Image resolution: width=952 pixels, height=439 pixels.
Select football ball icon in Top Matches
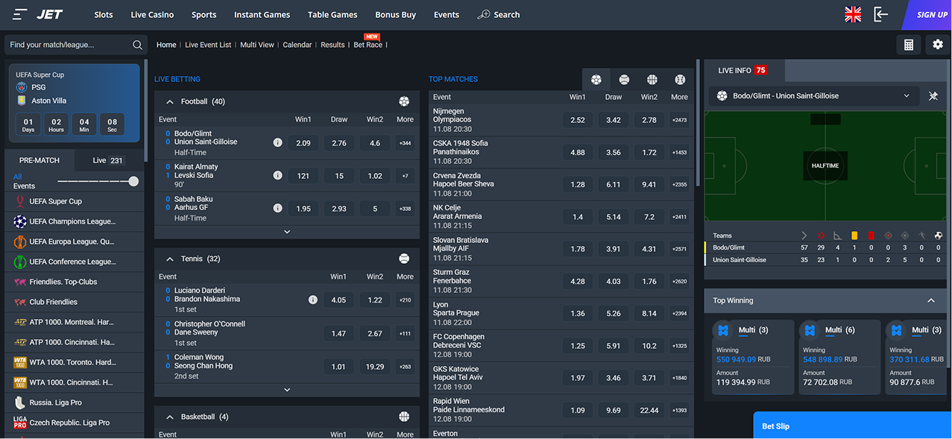[596, 79]
